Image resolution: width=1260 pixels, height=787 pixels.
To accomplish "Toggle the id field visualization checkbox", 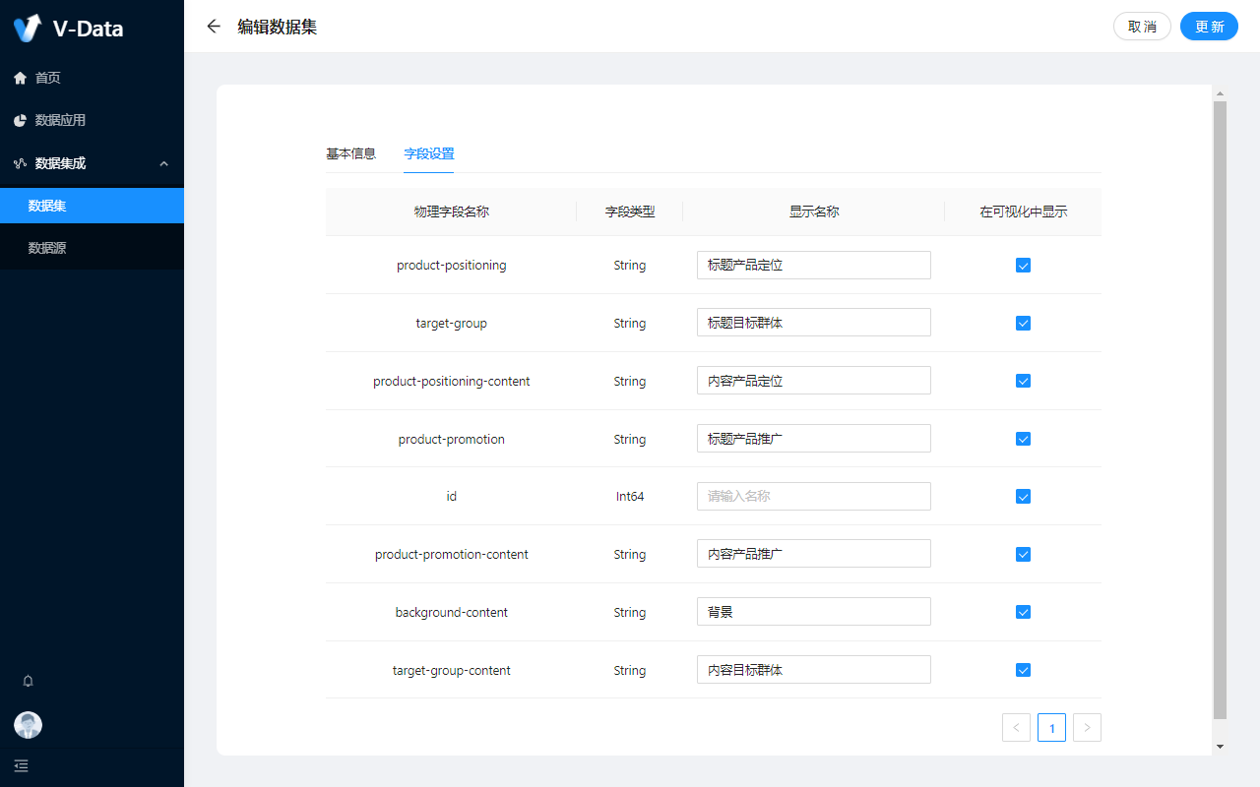I will pyautogui.click(x=1023, y=497).
